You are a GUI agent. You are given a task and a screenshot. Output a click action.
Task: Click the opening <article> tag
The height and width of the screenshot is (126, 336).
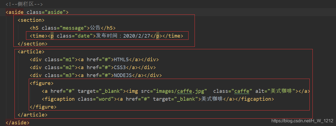(x=31, y=52)
